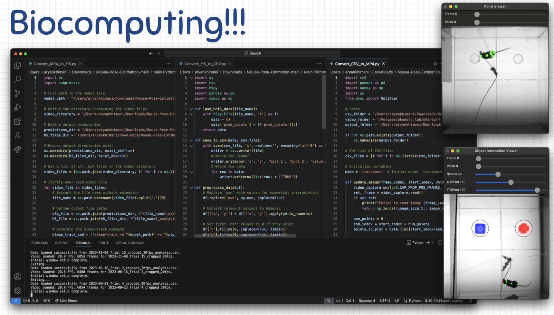
Task: Adjust the Y Offset slider handle
Action: (537, 190)
